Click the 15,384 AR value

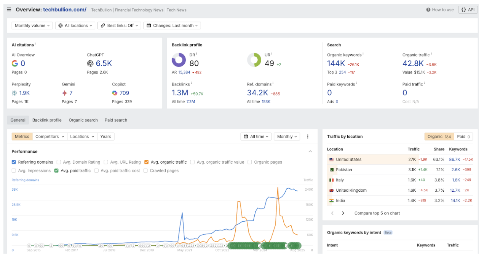pos(184,72)
